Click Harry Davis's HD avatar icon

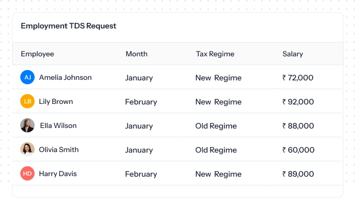pos(27,173)
